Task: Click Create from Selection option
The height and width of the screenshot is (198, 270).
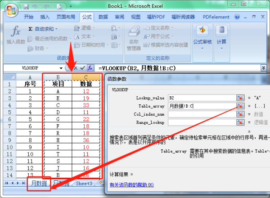Action: (166, 45)
